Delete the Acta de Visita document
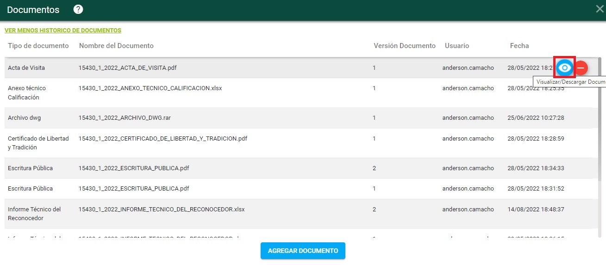Image resolution: width=606 pixels, height=265 pixels. click(581, 68)
